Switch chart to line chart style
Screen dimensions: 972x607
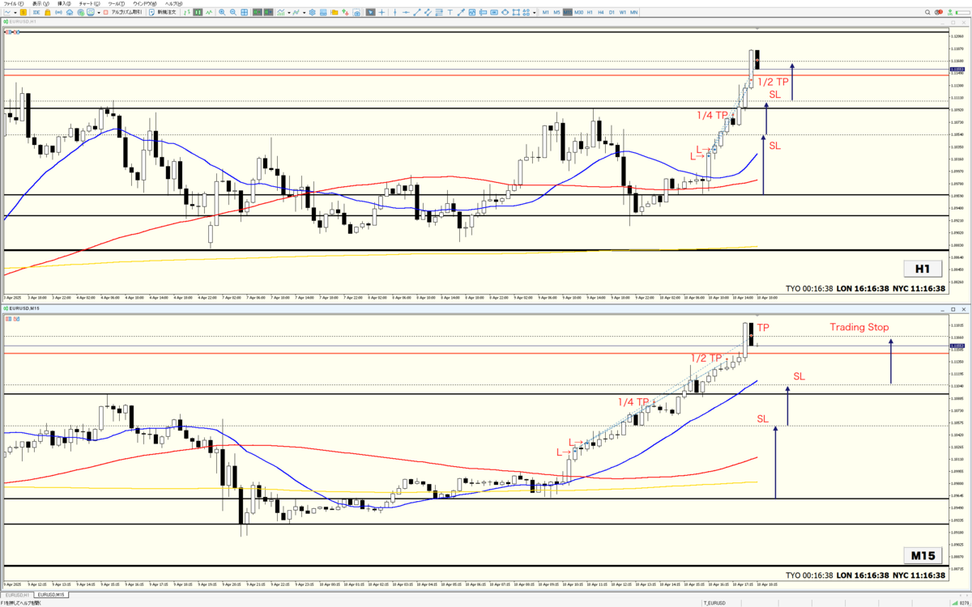click(x=209, y=12)
